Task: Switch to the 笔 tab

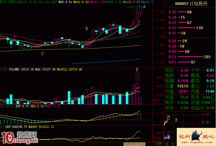Action: tap(167, 144)
